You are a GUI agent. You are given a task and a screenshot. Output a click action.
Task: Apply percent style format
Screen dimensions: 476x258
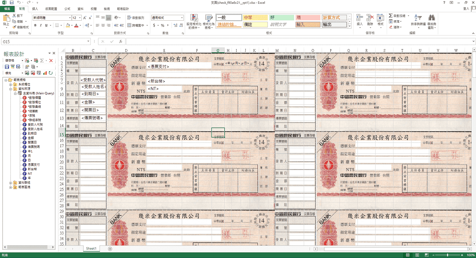coord(162,25)
